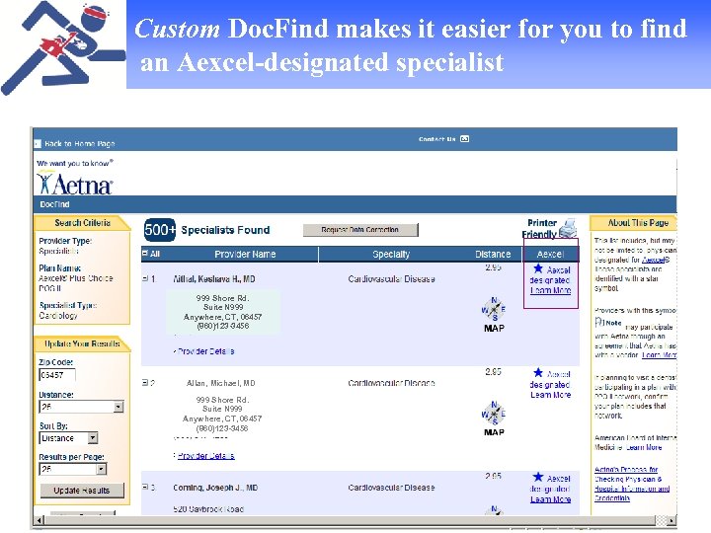Click provider name Corning, Joseph J., MD

tap(215, 488)
